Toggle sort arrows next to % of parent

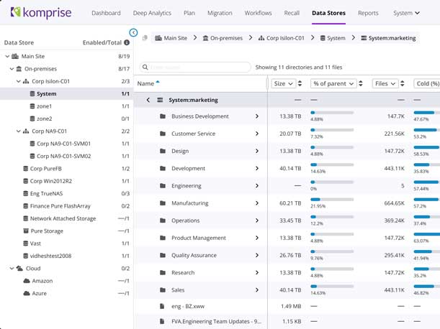362,84
